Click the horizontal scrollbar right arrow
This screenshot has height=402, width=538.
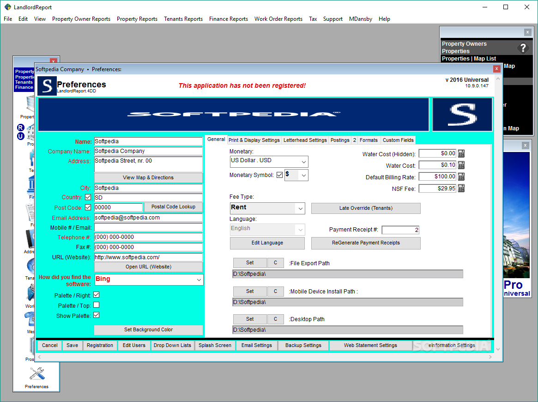pyautogui.click(x=490, y=357)
